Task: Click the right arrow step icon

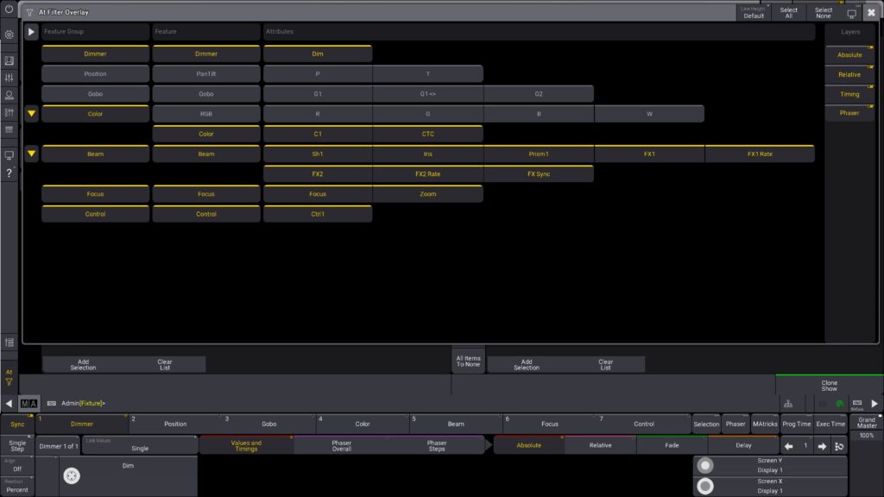Action: click(822, 446)
